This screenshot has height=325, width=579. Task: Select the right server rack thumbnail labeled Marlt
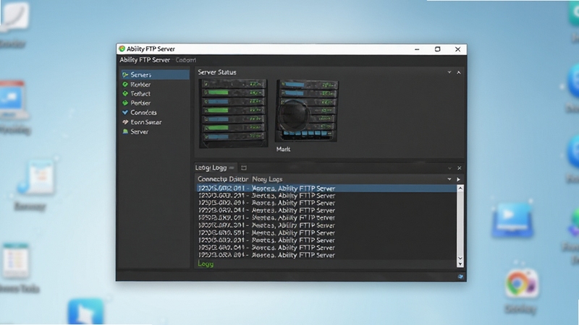[306, 110]
